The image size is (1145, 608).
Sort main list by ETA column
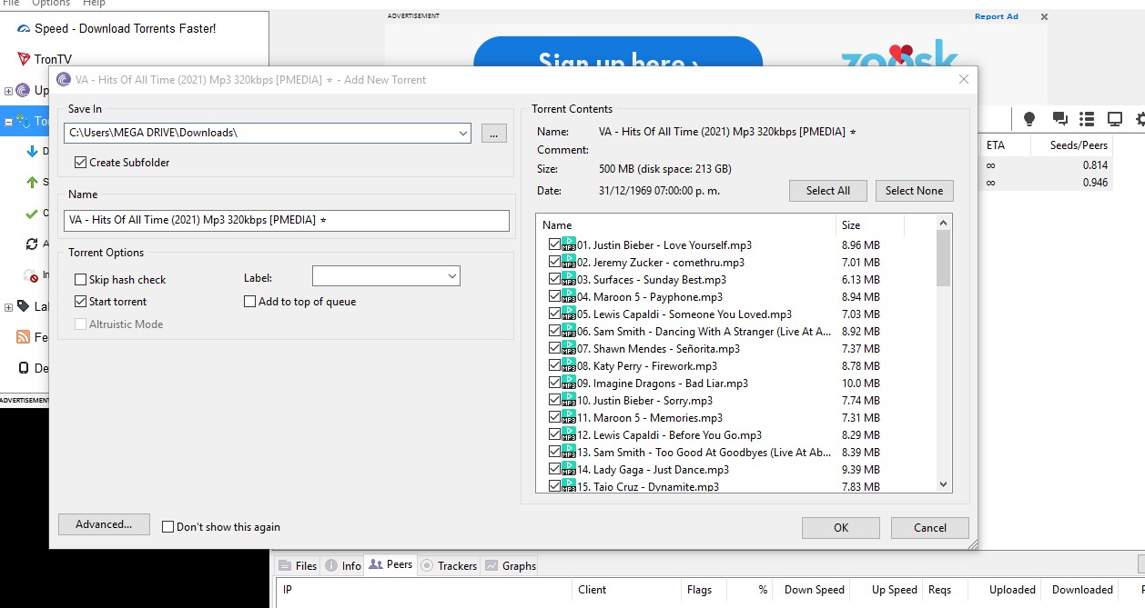(x=1005, y=145)
